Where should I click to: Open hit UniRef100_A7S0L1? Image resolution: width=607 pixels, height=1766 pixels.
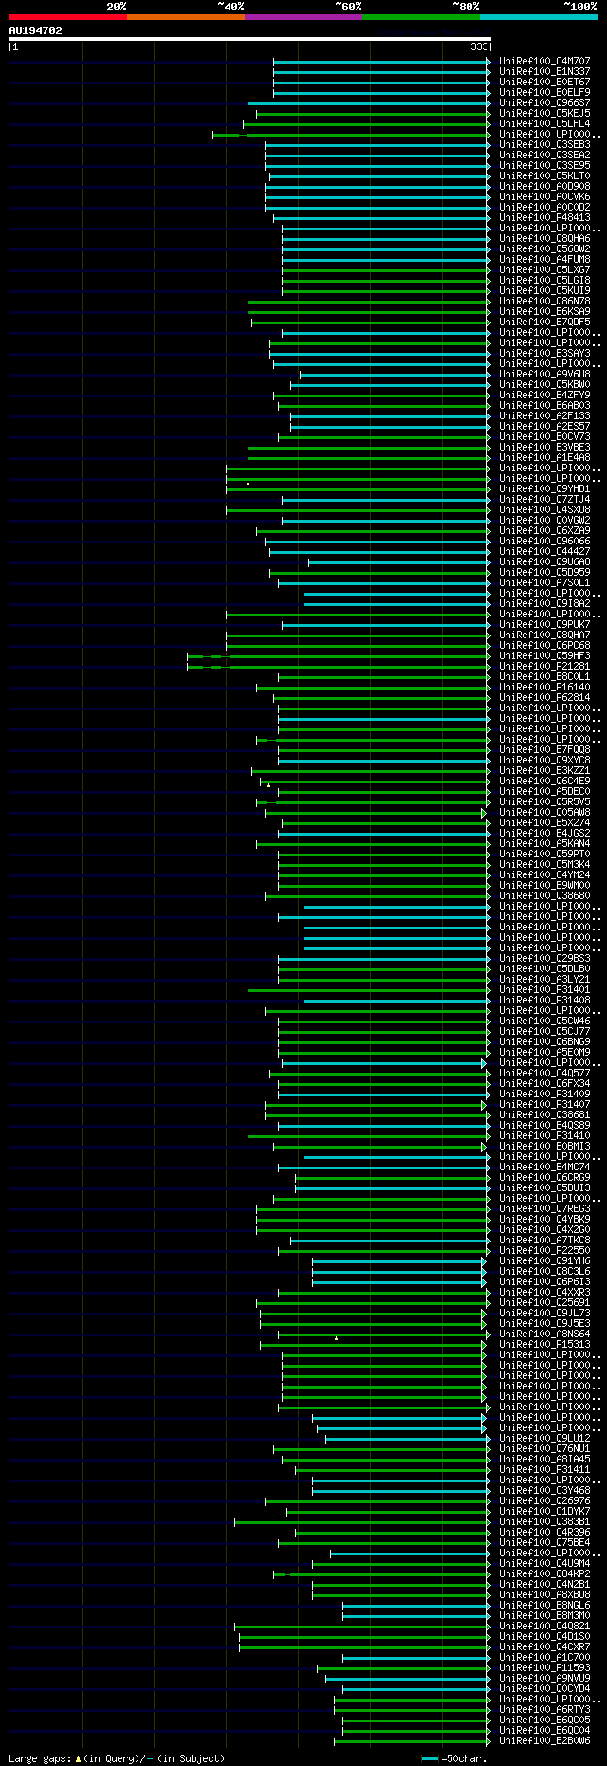[x=544, y=583]
